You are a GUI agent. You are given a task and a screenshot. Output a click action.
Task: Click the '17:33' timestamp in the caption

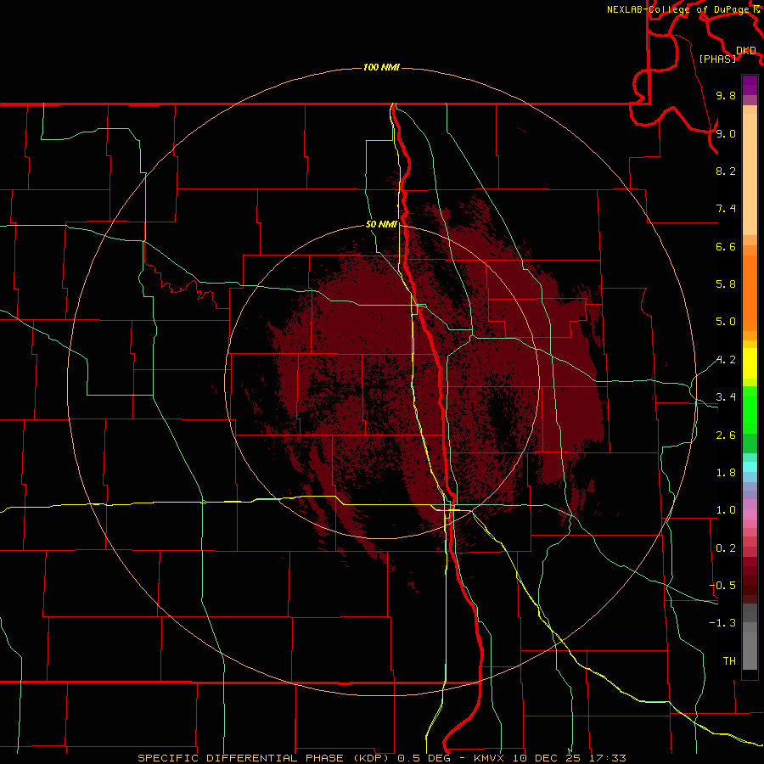pos(609,758)
